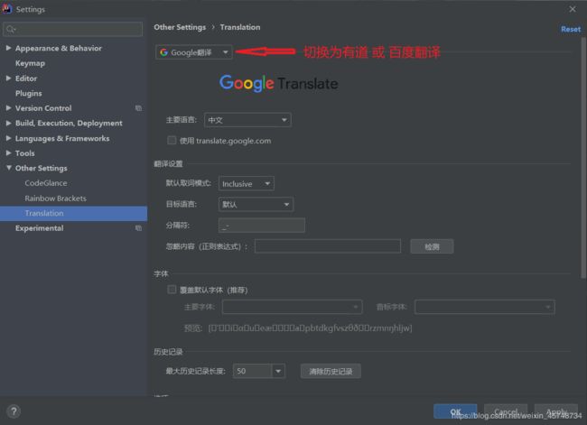Click the max history length field showing 50

pyautogui.click(x=252, y=371)
